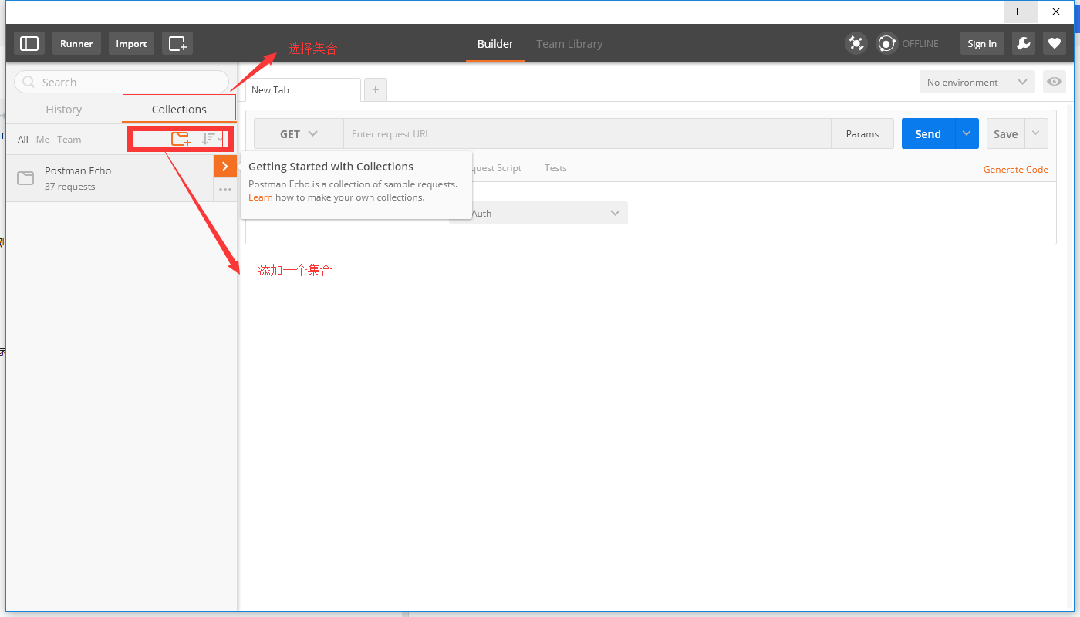Open the History tab in sidebar
The width and height of the screenshot is (1080, 617).
(x=64, y=110)
